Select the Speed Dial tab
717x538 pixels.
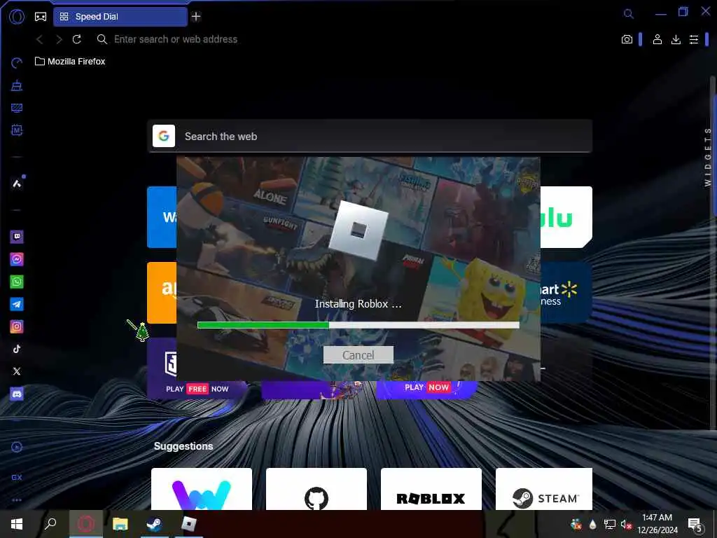point(120,17)
